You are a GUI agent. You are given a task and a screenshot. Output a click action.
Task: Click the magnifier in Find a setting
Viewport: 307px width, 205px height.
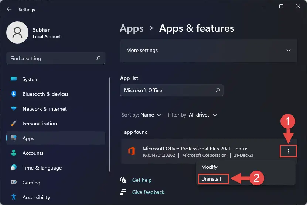tap(98, 58)
